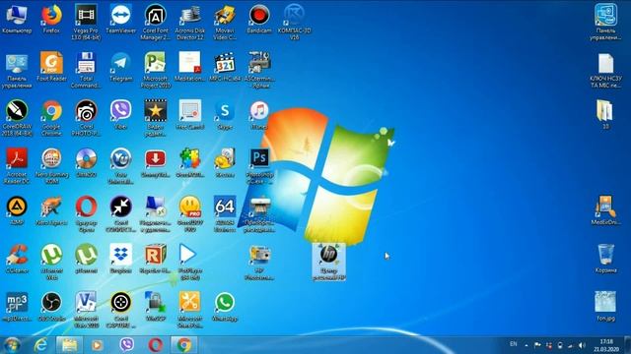Viewport: 631px width, 354px height.
Task: Open the file explorer taskbar button
Action: 70,345
